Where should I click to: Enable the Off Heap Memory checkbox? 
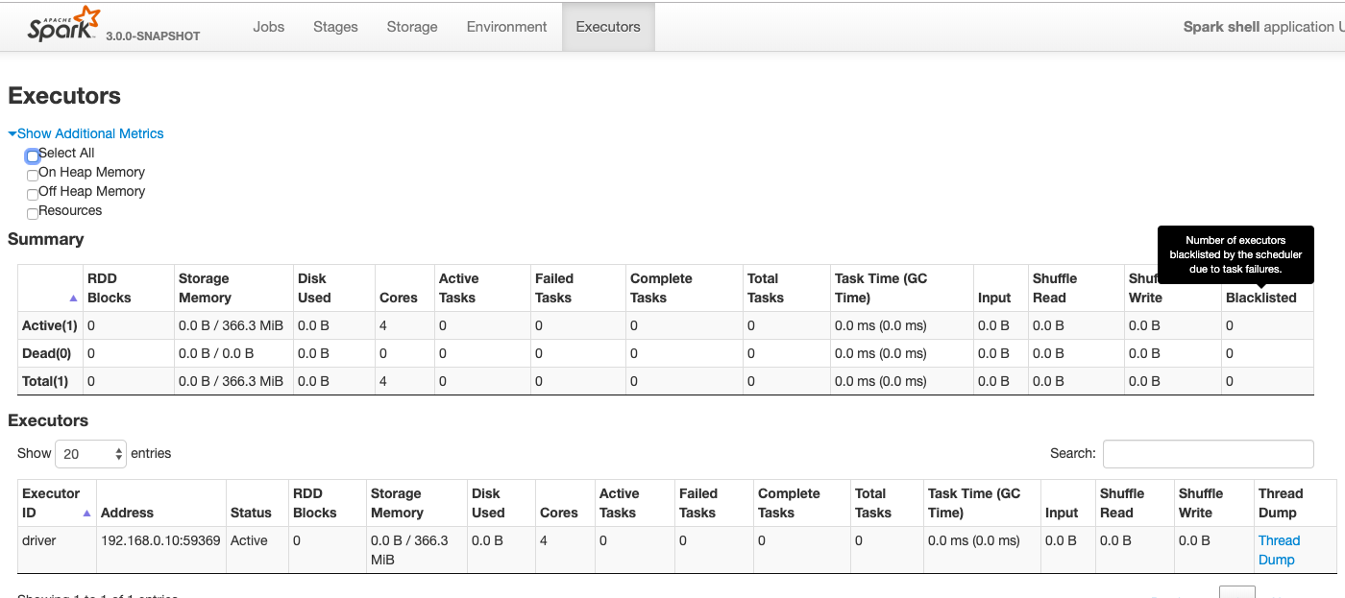click(x=33, y=195)
